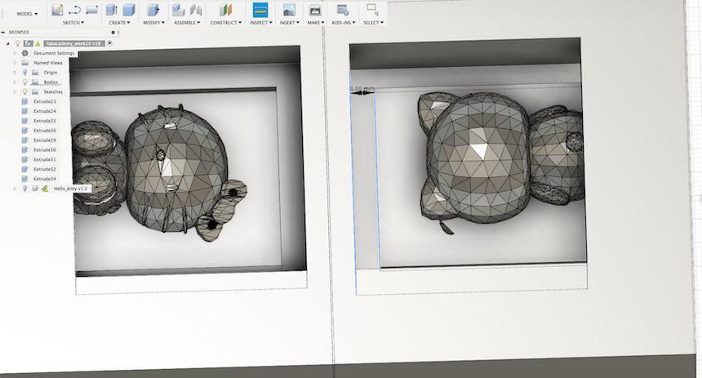Toggle visibility bulb of Bodies folder
This screenshot has height=378, width=702.
[x=25, y=82]
